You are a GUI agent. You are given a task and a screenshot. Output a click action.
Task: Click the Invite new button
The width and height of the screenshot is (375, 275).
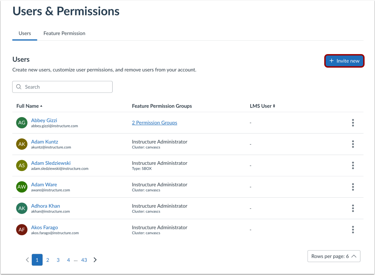(x=344, y=61)
